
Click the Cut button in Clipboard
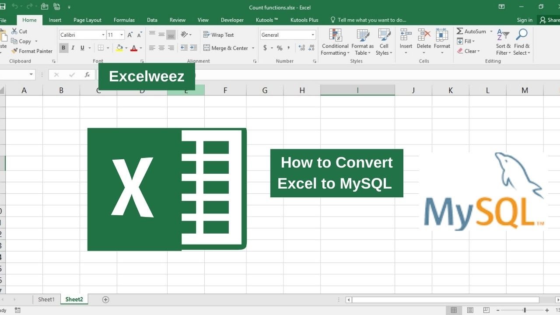(19, 31)
